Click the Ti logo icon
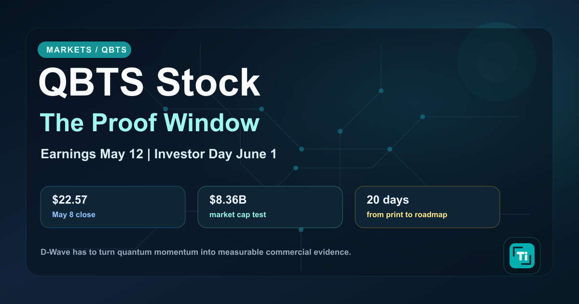The image size is (579, 304). pos(522,256)
